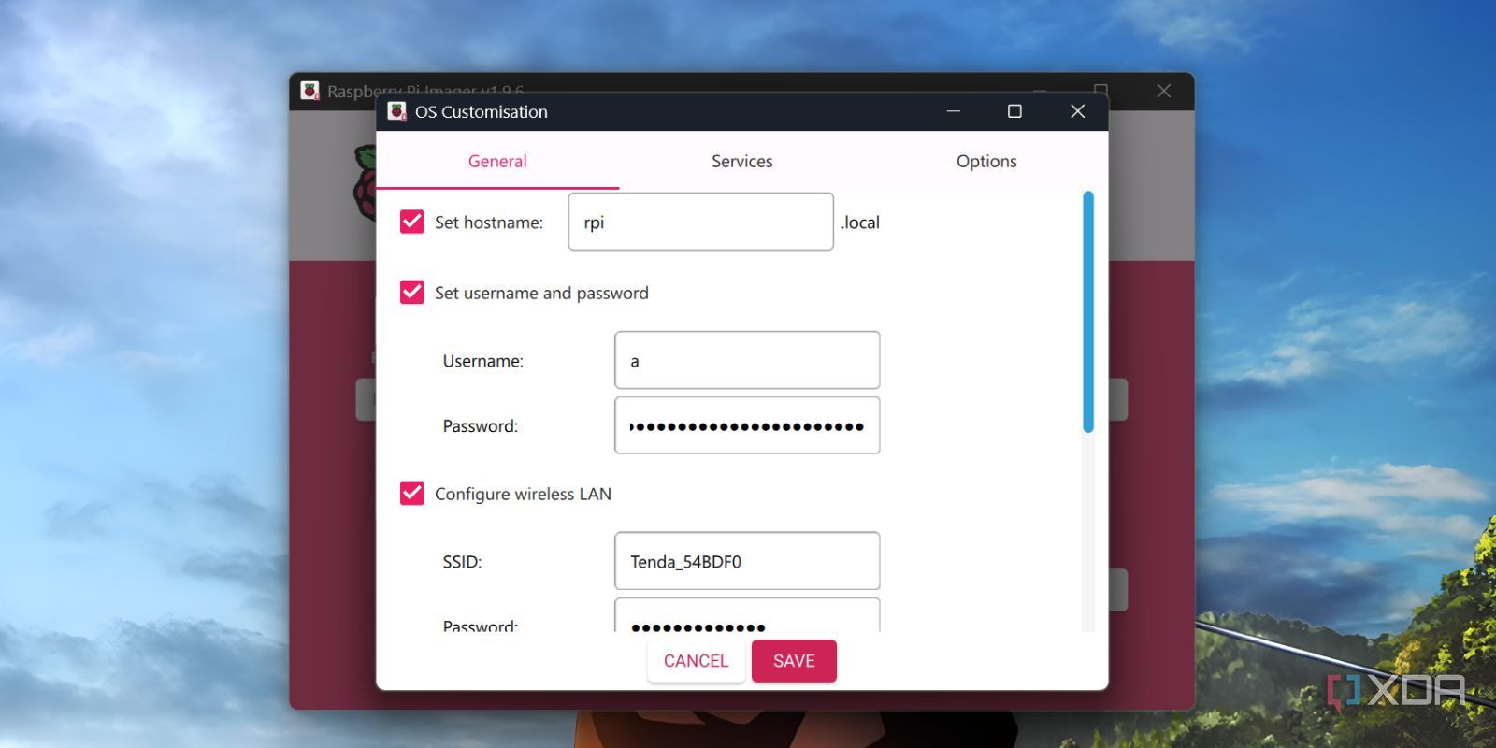Click the 'Set username and password' label

coord(541,293)
